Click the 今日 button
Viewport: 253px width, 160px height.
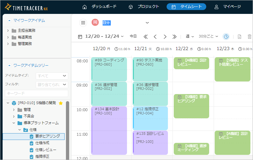pyautogui.click(x=133, y=37)
